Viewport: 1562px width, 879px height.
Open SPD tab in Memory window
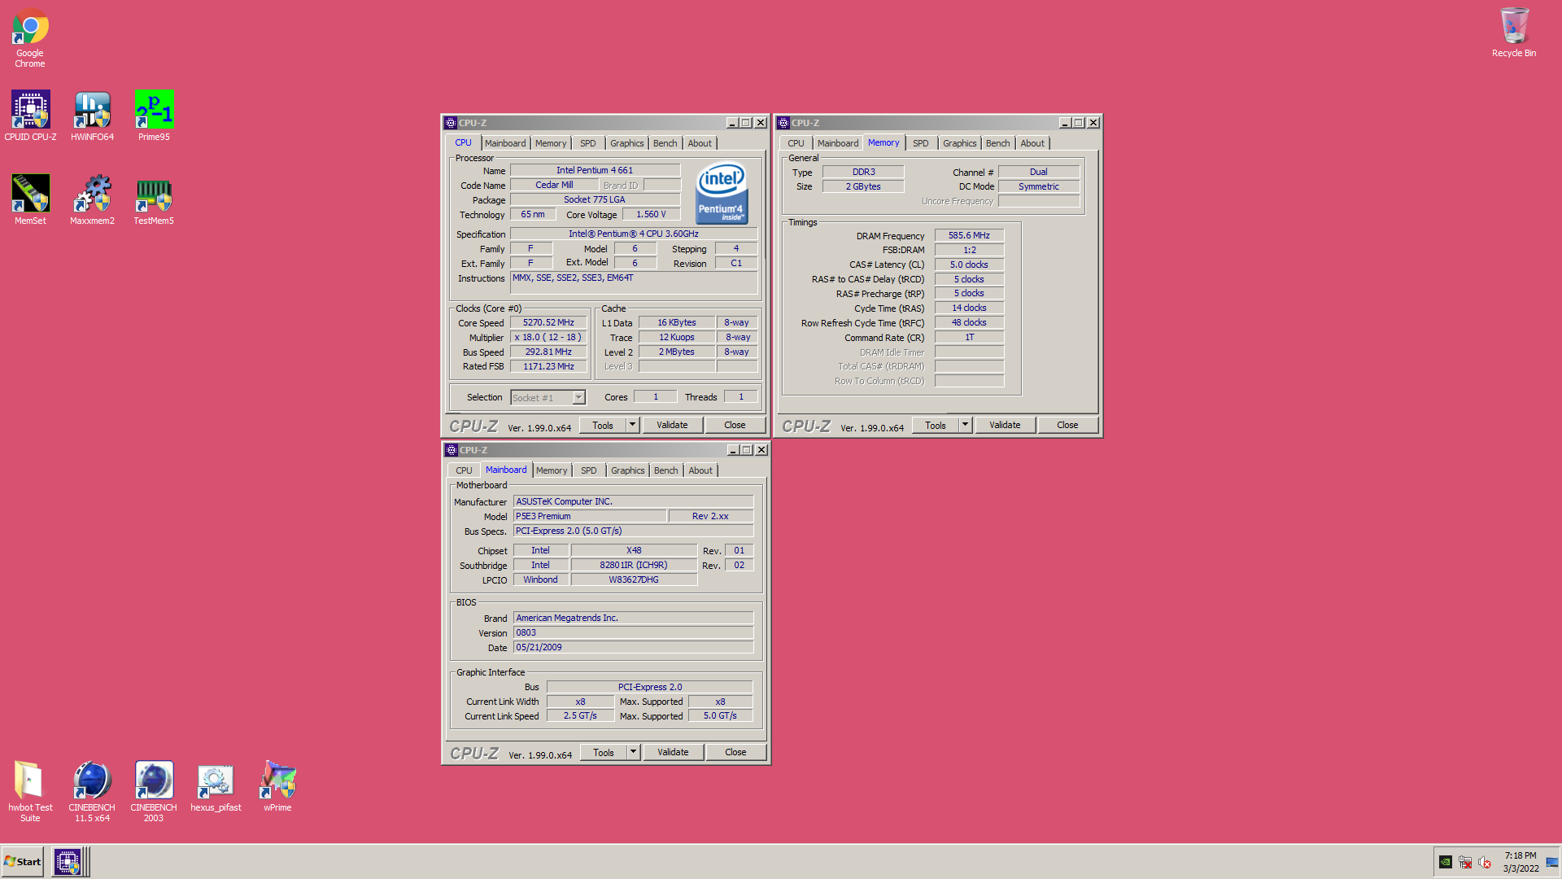click(921, 143)
